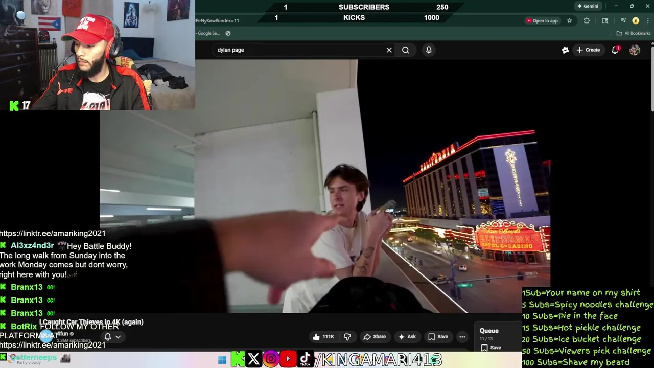Click the TikTok logo in overlay banner
This screenshot has width=654, height=368.
(x=305, y=359)
